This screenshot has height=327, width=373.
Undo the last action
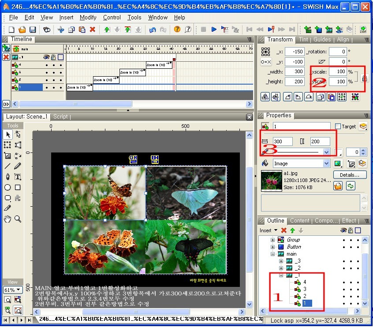[x=153, y=30]
